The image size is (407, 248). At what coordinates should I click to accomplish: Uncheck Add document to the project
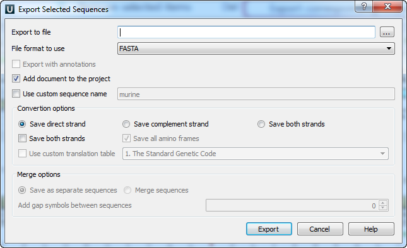[x=16, y=79]
